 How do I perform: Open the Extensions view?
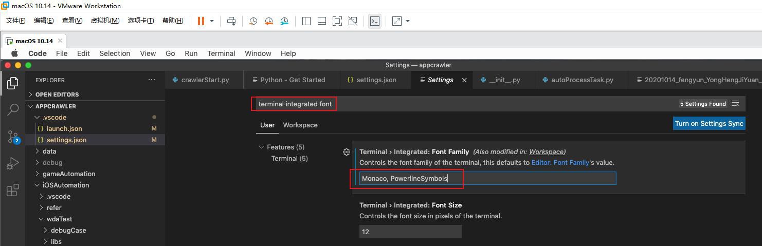click(x=13, y=191)
